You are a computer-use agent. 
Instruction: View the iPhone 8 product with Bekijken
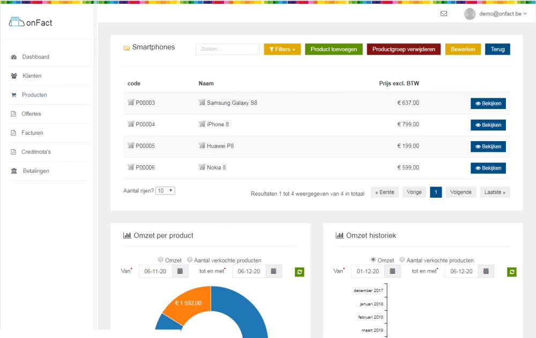point(488,125)
